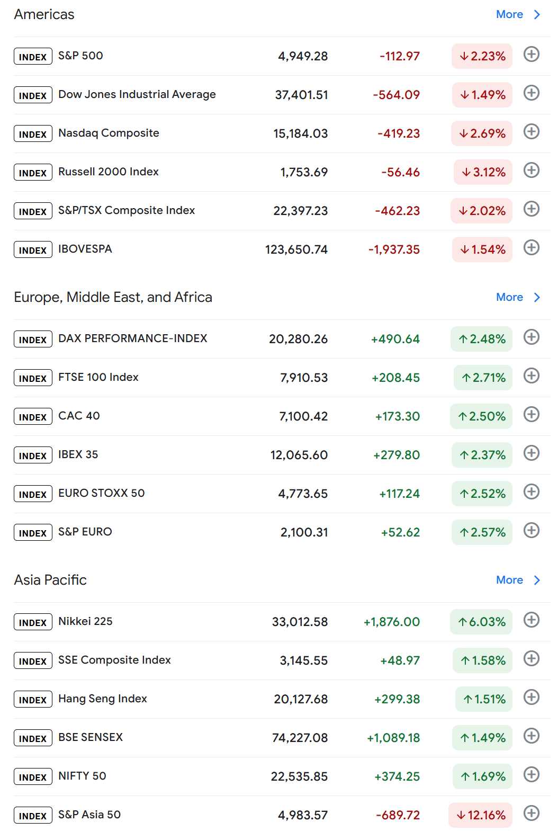Add S&P 500 to watchlist

coord(532,54)
